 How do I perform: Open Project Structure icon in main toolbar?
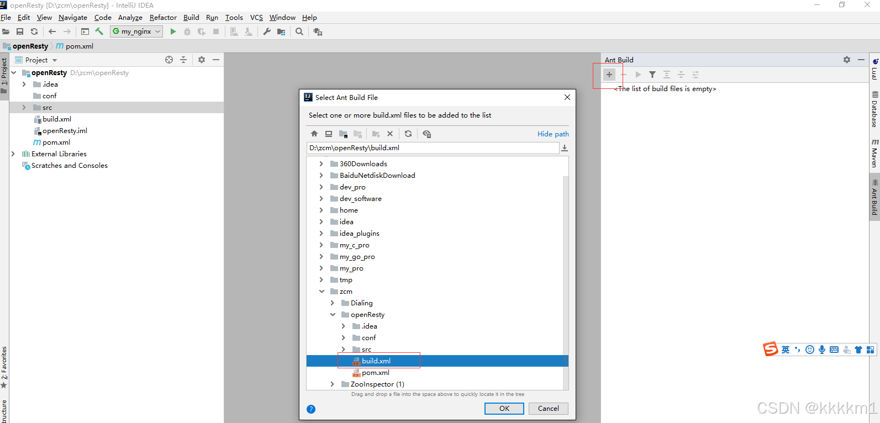pyautogui.click(x=281, y=31)
